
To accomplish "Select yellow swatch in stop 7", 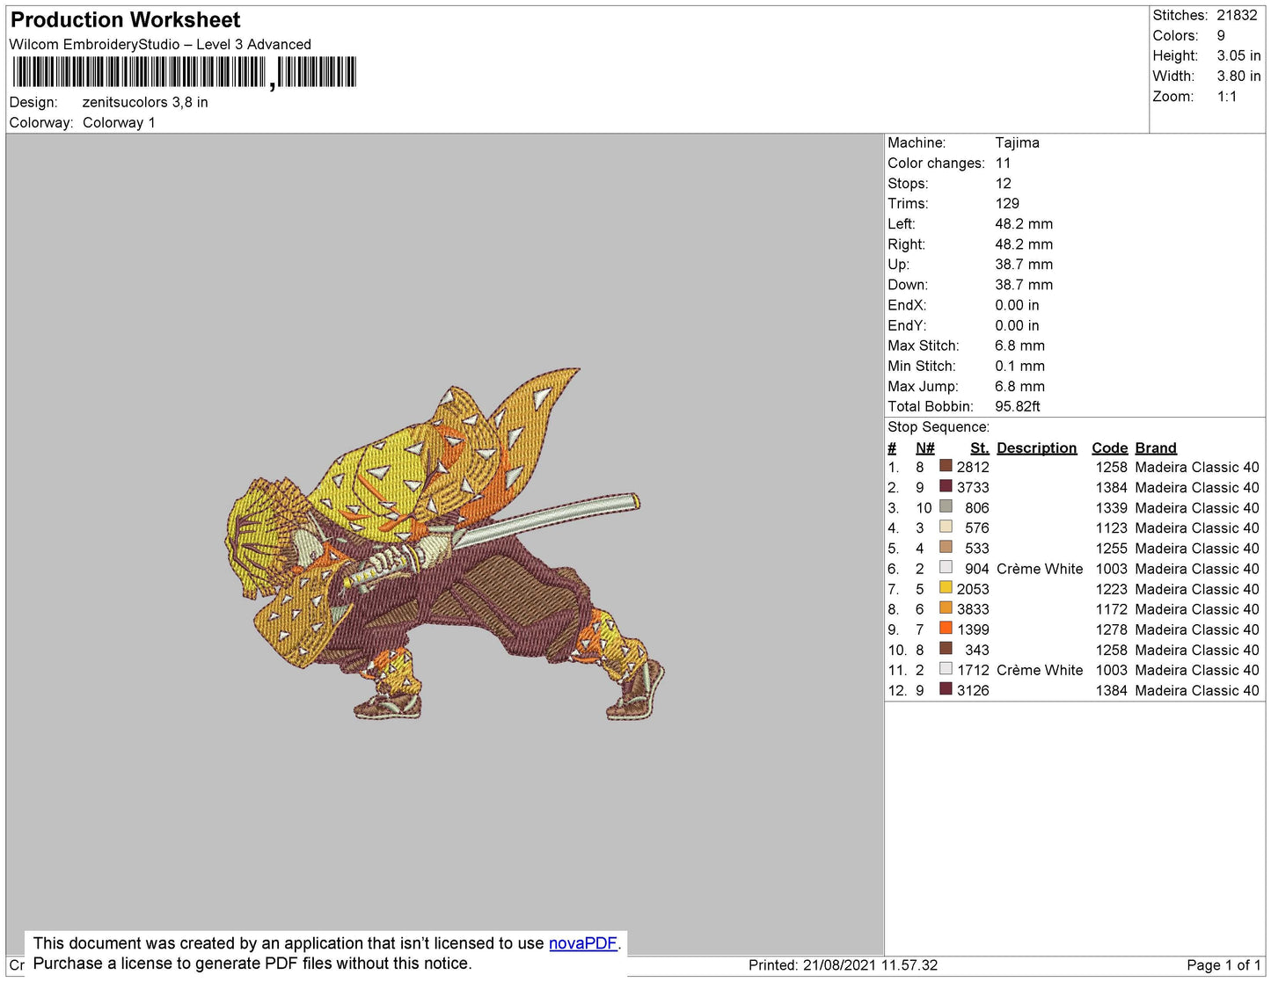I will coord(946,587).
